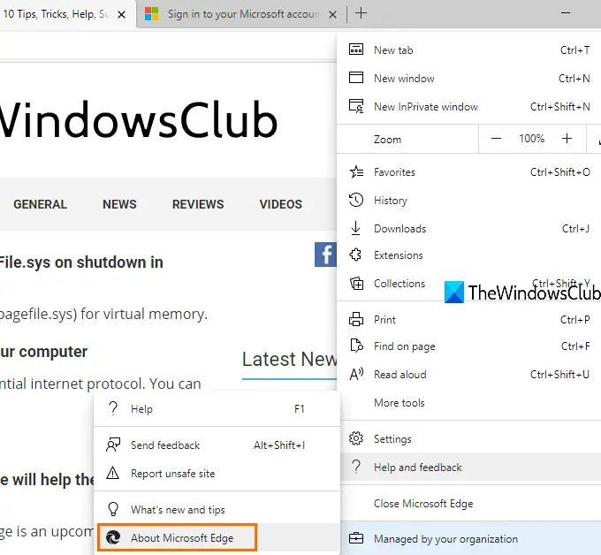The image size is (601, 555).
Task: Click the New InPrivate window icon
Action: click(356, 106)
